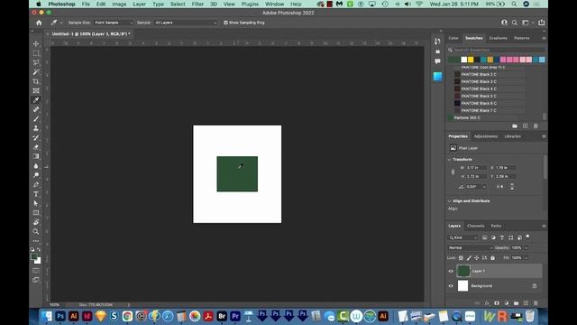
Task: Select the Move tool
Action: tap(36, 44)
